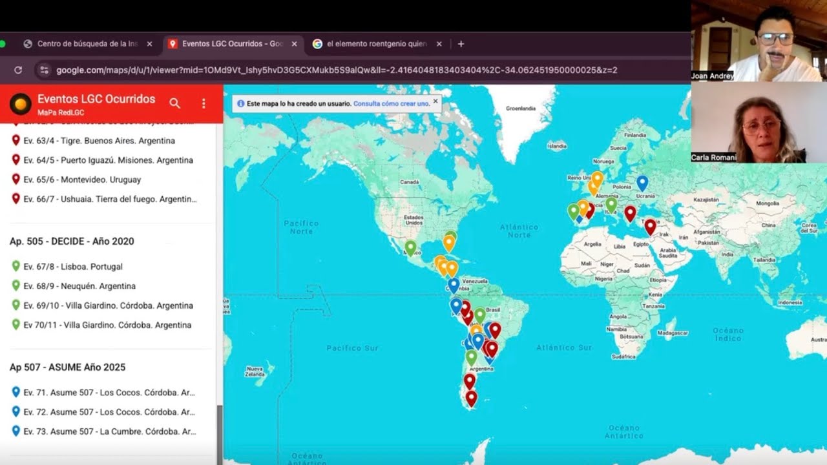827x465 pixels.
Task: Click the site information icon in the address bar
Action: tap(44, 70)
